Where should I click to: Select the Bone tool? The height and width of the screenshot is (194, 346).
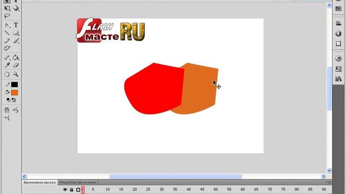(x=7, y=58)
